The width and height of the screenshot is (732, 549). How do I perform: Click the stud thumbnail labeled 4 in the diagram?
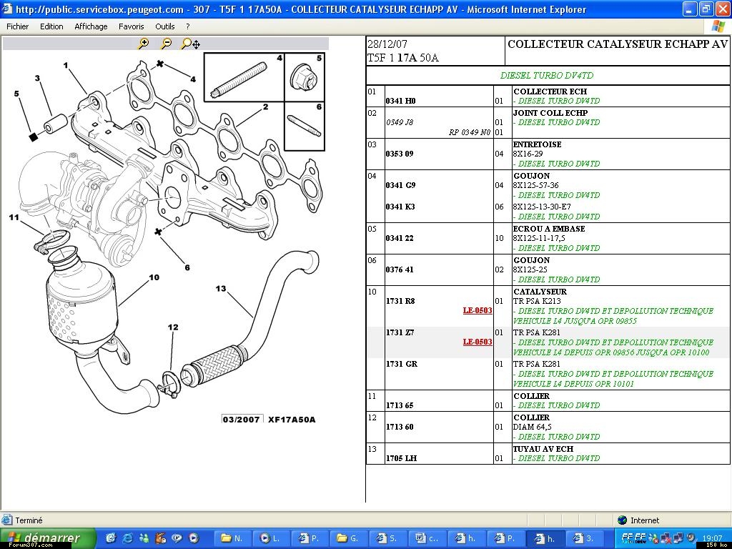239,80
